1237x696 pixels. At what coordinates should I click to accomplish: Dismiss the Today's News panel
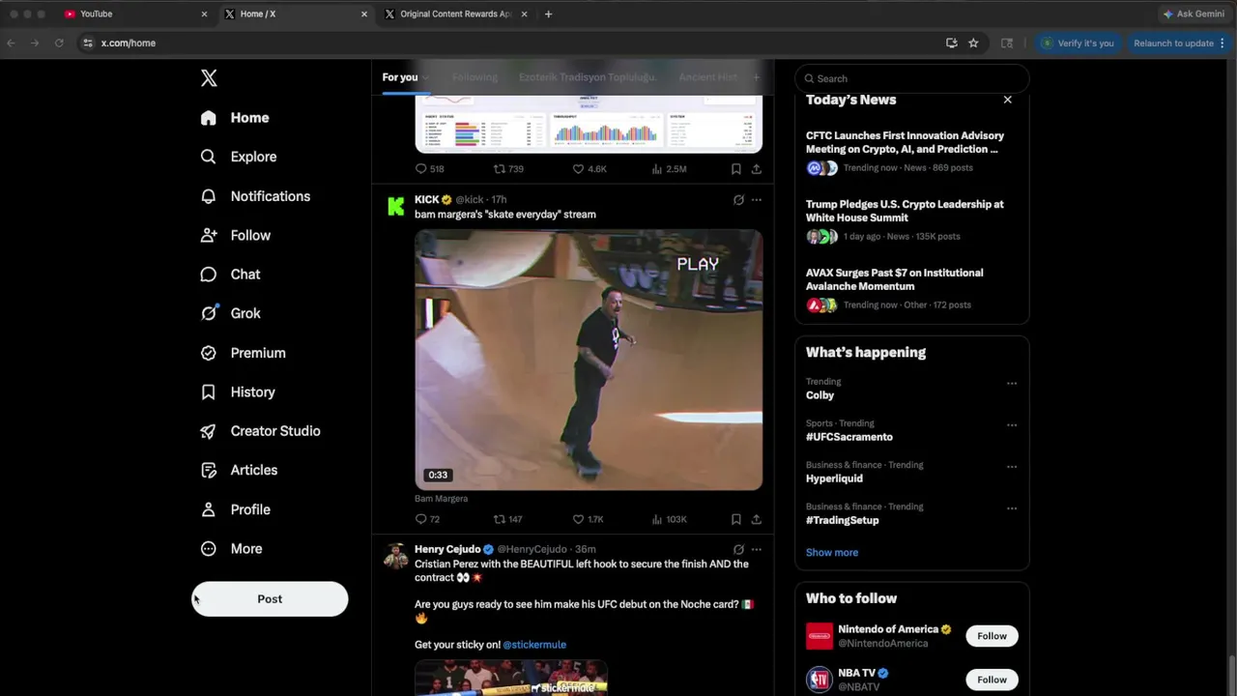coord(1007,100)
